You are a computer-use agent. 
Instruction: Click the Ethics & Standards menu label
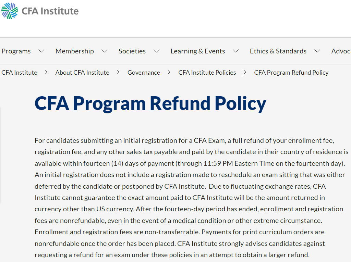click(278, 51)
